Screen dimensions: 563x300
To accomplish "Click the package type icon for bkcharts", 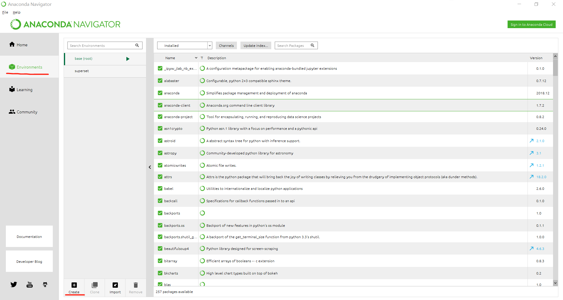I will 202,273.
